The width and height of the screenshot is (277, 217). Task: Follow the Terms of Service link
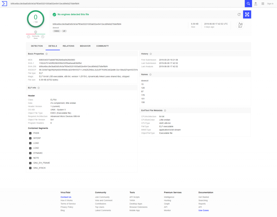point(68,204)
